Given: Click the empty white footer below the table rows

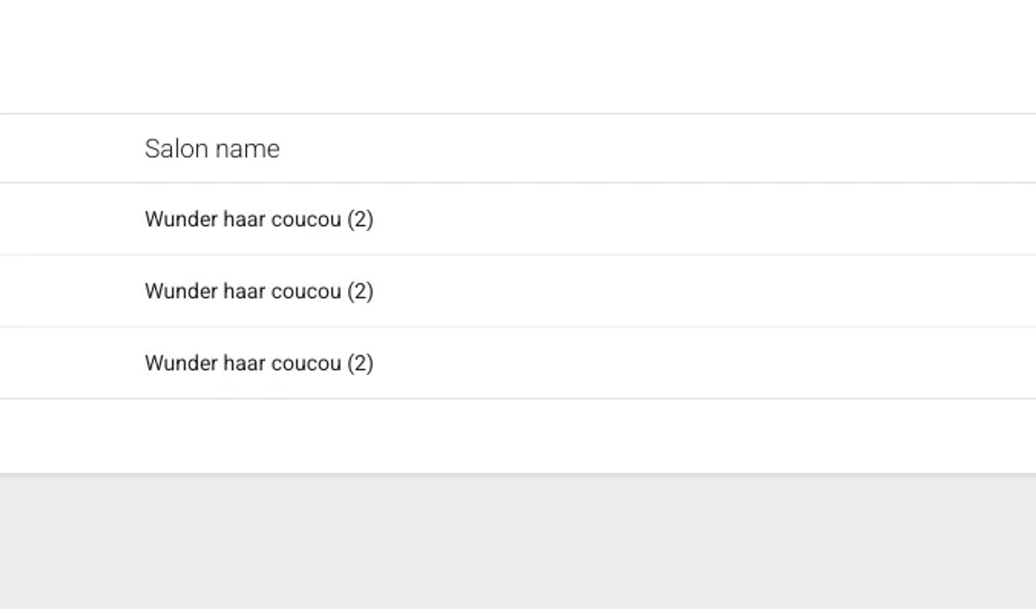Looking at the screenshot, I should [518, 436].
